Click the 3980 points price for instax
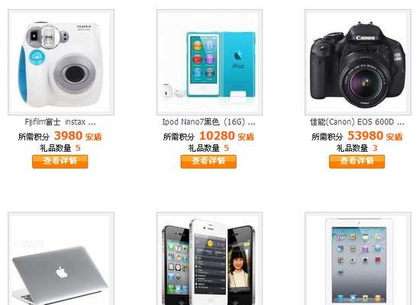Viewport: 419px width, 305px height. point(69,136)
